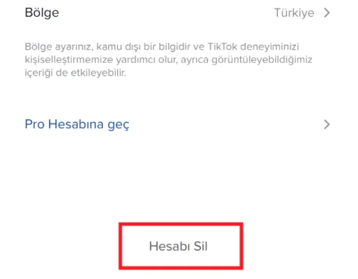358x279 pixels.
Task: Click the Hesabı Sil text inside the red box
Action: (x=179, y=246)
